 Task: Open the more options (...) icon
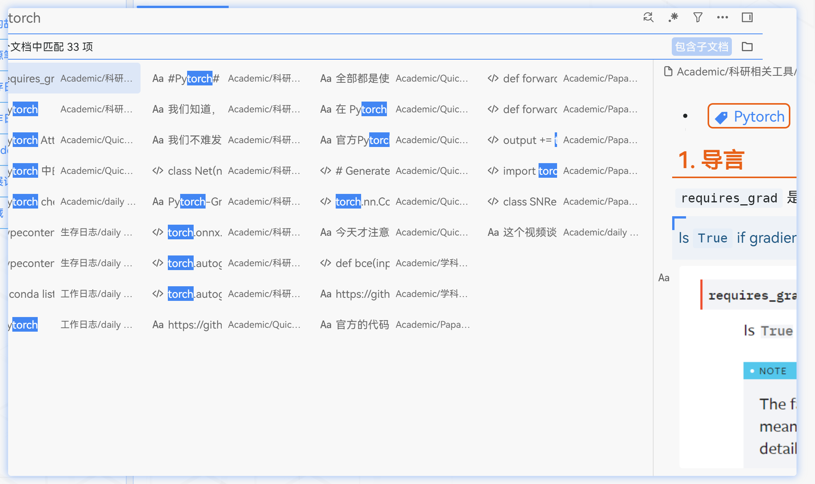tap(722, 17)
